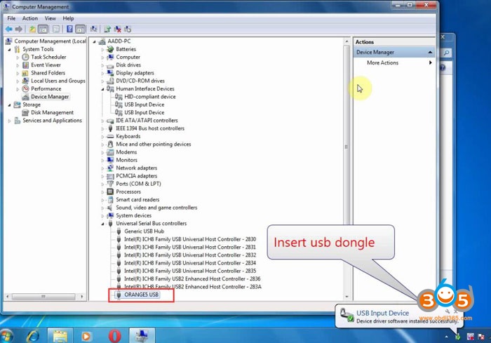Screen dimensions: 491x343
Task: Select Event Viewer in the console tree
Action: [46, 65]
